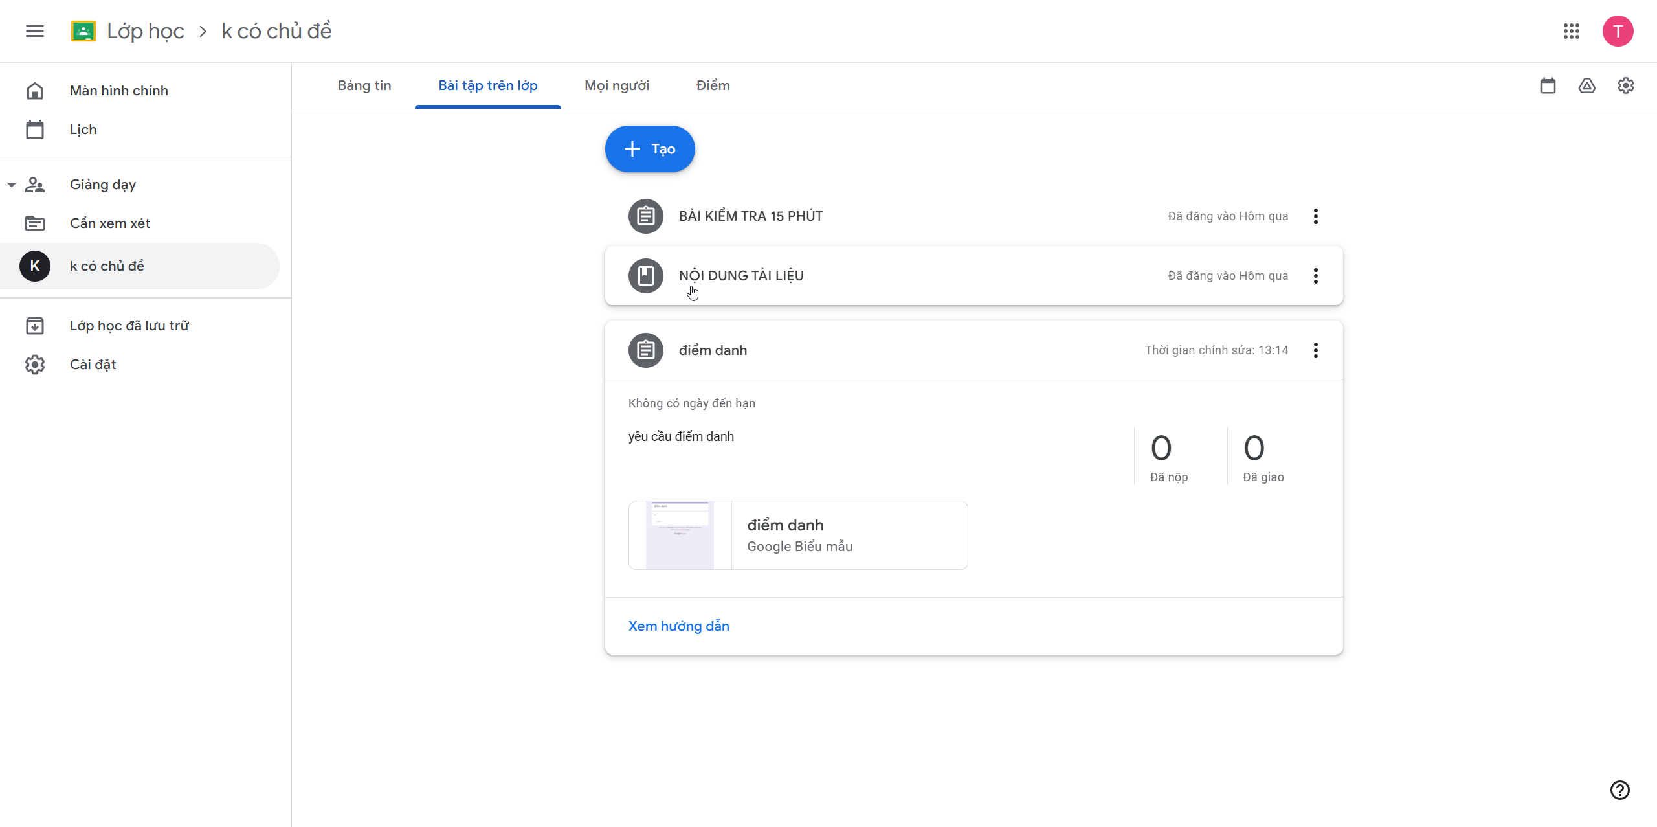Open the điểm danh Google Form thumbnail
This screenshot has width=1657, height=827.
680,535
